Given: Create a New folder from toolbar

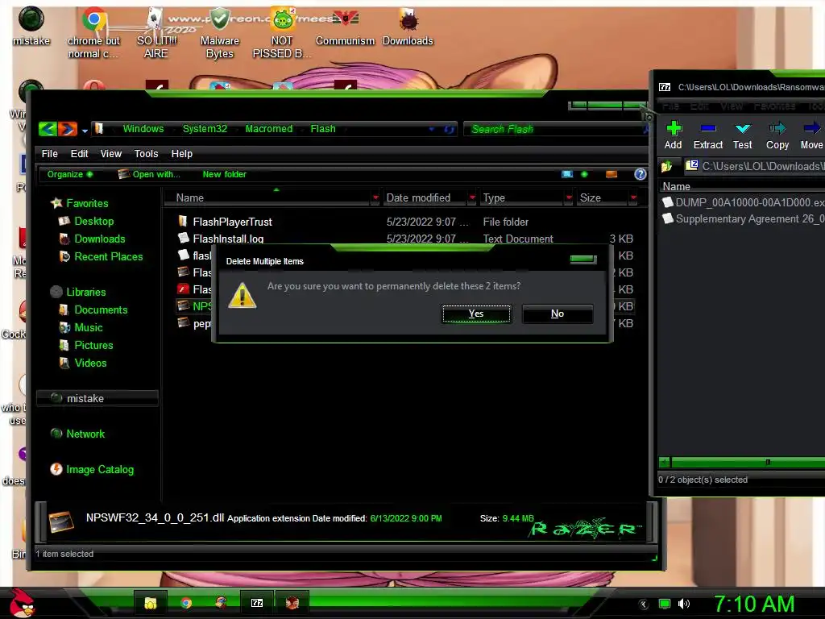Looking at the screenshot, I should (225, 174).
